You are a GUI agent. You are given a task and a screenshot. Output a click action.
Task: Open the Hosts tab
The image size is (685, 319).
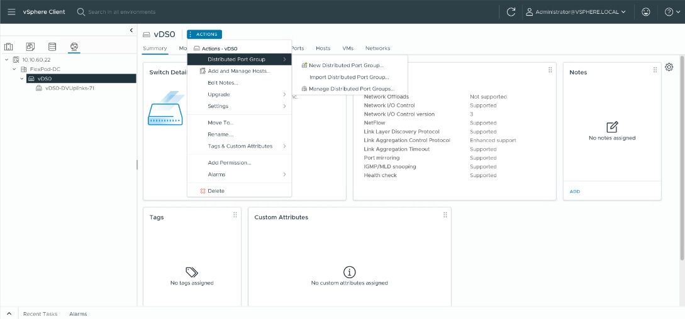tap(323, 48)
